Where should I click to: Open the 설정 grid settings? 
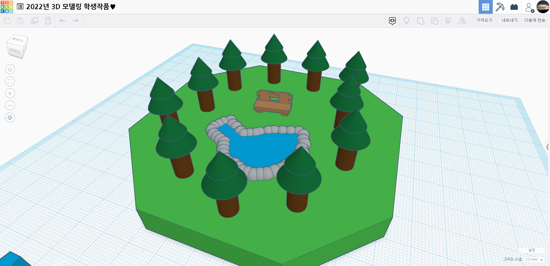532,250
